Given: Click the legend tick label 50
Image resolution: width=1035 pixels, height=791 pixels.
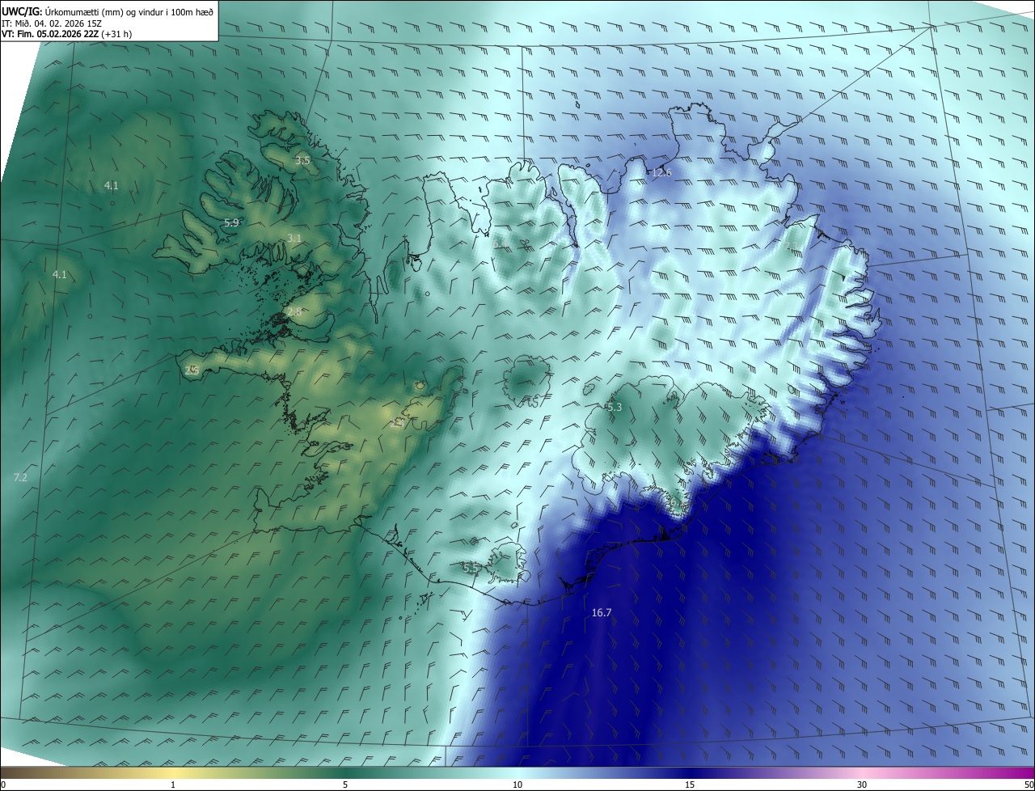Looking at the screenshot, I should point(1029,785).
